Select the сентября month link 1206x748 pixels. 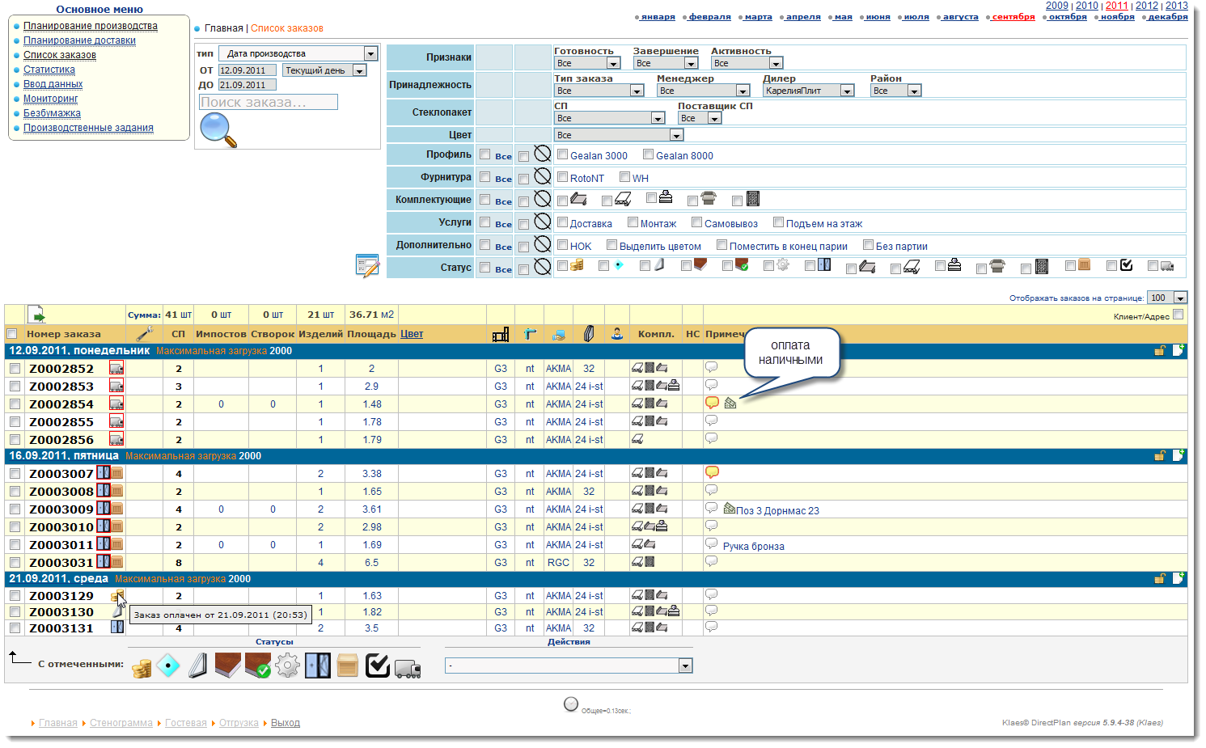click(x=1013, y=16)
